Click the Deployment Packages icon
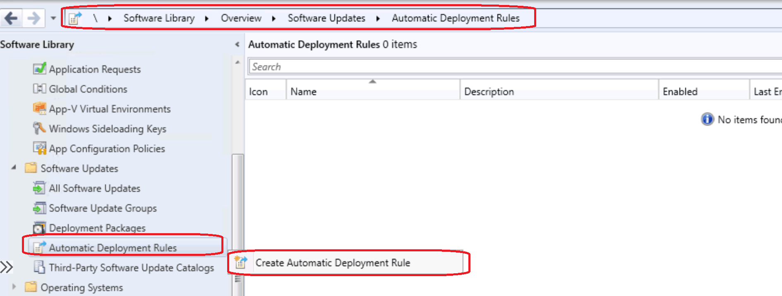The width and height of the screenshot is (782, 296). coord(39,227)
